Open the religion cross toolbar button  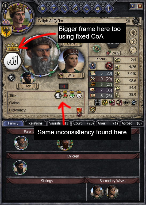pos(108,8)
